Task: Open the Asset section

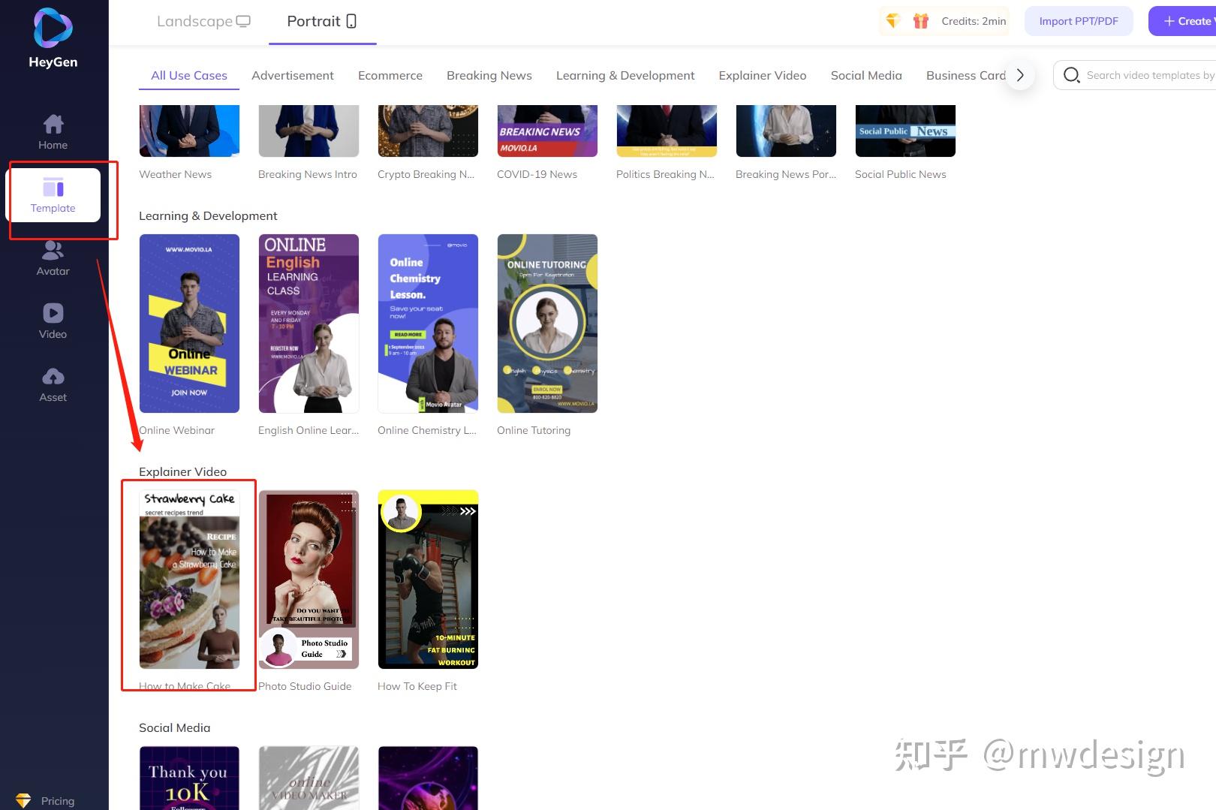Action: [53, 384]
